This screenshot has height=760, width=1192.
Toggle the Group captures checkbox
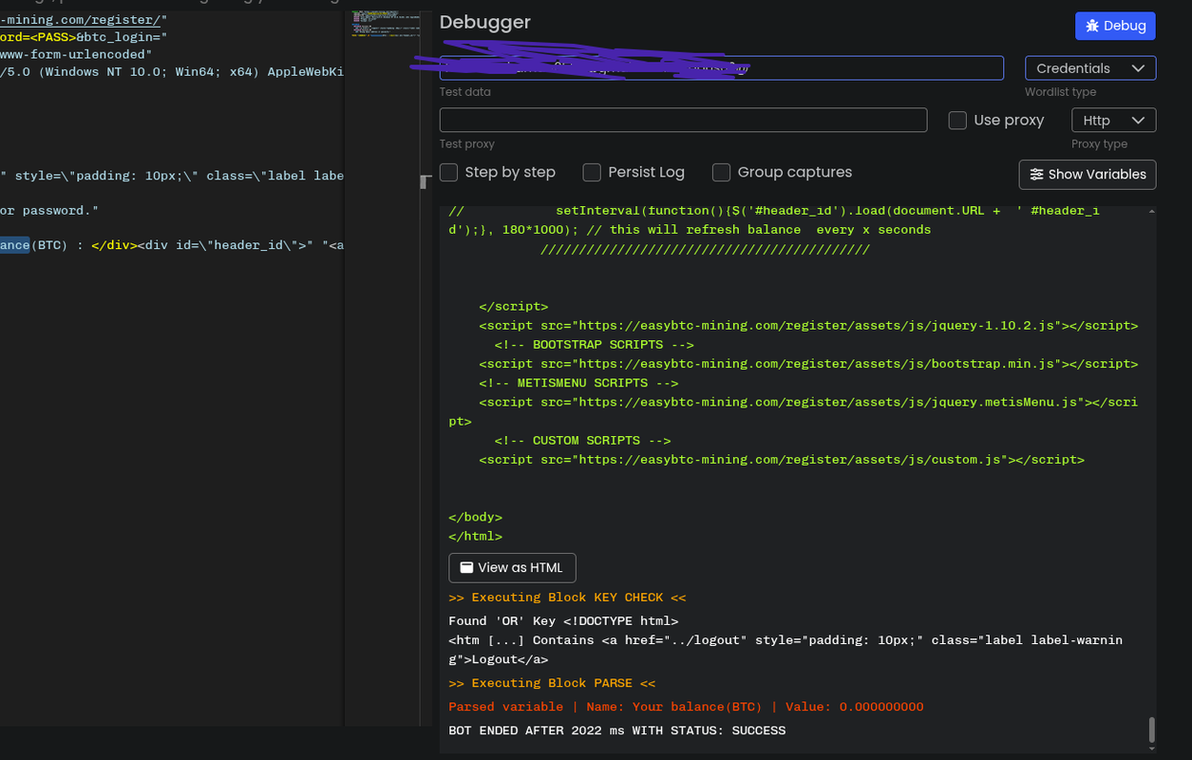coord(721,172)
